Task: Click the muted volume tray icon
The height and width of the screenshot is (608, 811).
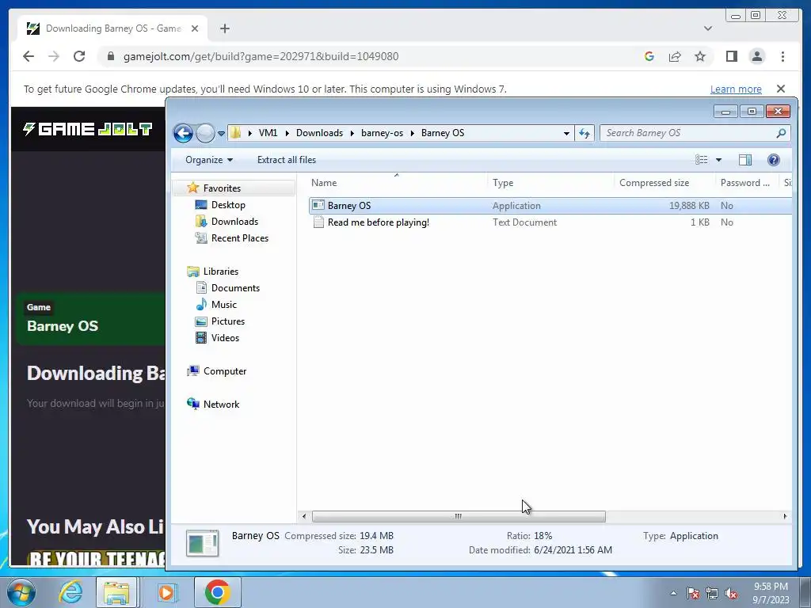Action: [731, 594]
